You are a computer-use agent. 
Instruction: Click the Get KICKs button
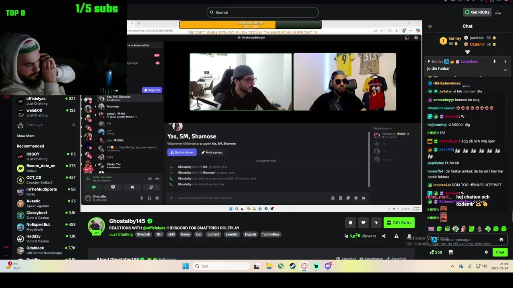pos(477,12)
